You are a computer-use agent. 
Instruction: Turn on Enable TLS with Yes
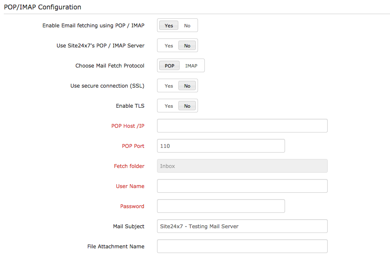[169, 106]
